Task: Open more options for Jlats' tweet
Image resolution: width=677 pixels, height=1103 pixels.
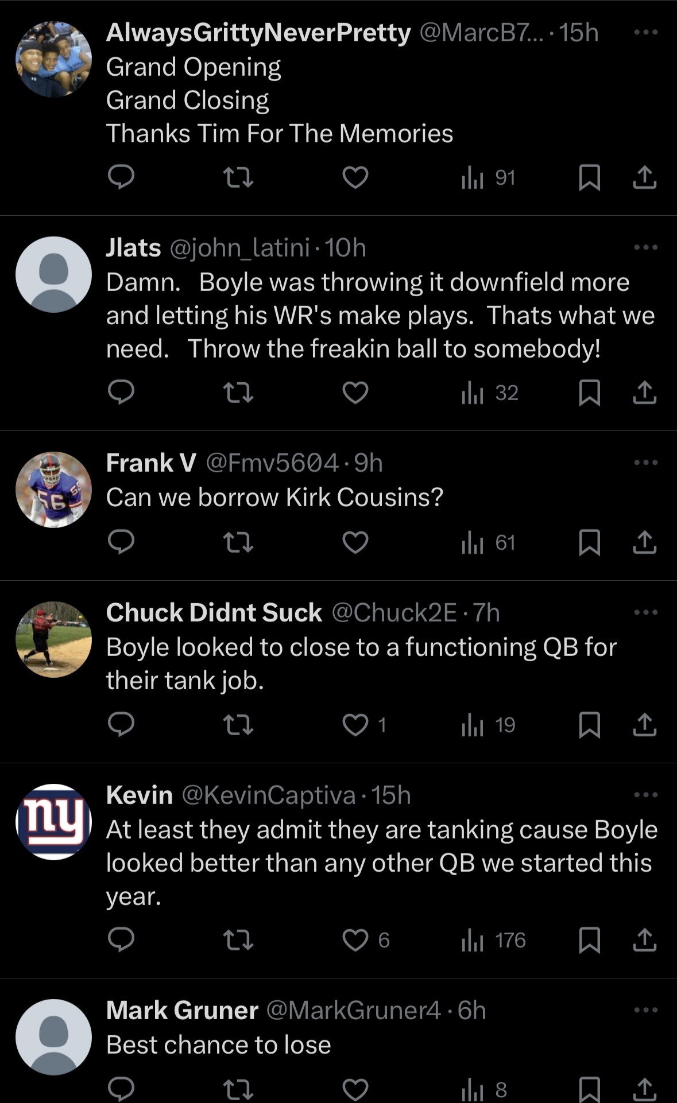Action: [x=646, y=248]
